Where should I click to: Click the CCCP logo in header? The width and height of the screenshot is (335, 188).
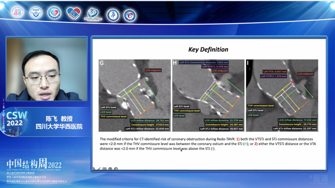click(x=36, y=13)
